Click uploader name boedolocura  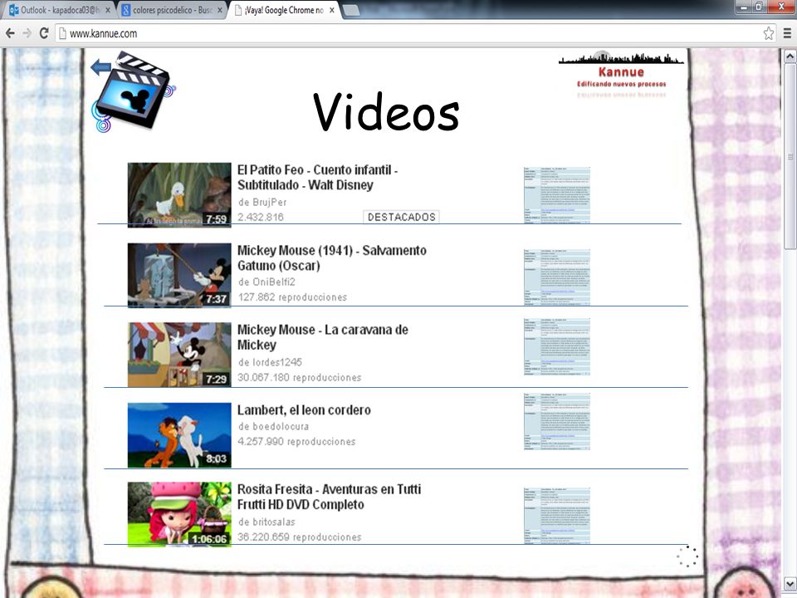coord(281,426)
